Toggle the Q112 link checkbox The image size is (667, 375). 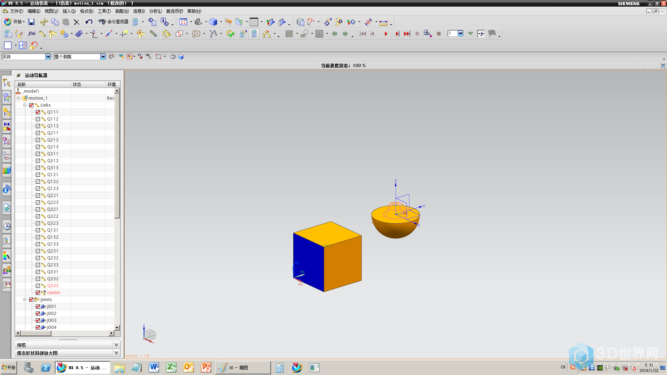pyautogui.click(x=38, y=119)
